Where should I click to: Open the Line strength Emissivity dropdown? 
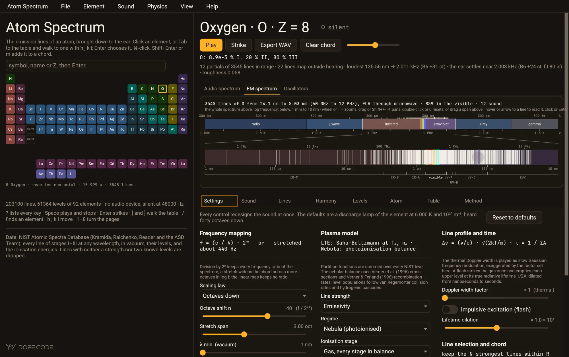tap(375, 306)
